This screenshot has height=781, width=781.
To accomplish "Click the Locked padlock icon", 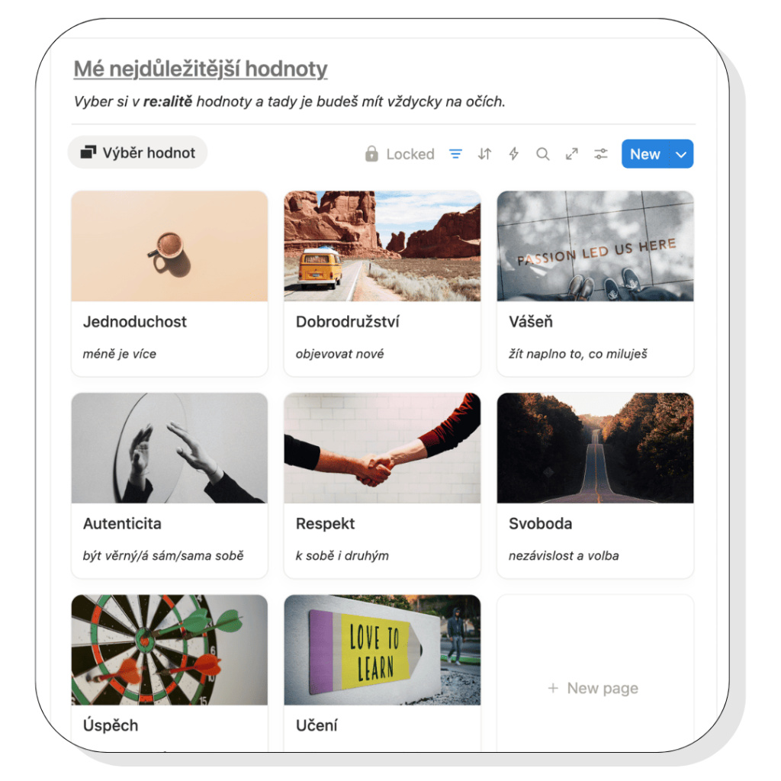I will 371,154.
